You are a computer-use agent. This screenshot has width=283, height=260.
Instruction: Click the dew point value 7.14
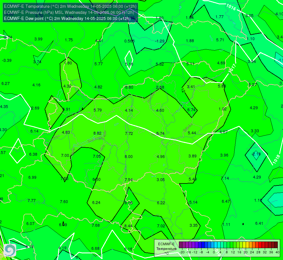pos(225,178)
